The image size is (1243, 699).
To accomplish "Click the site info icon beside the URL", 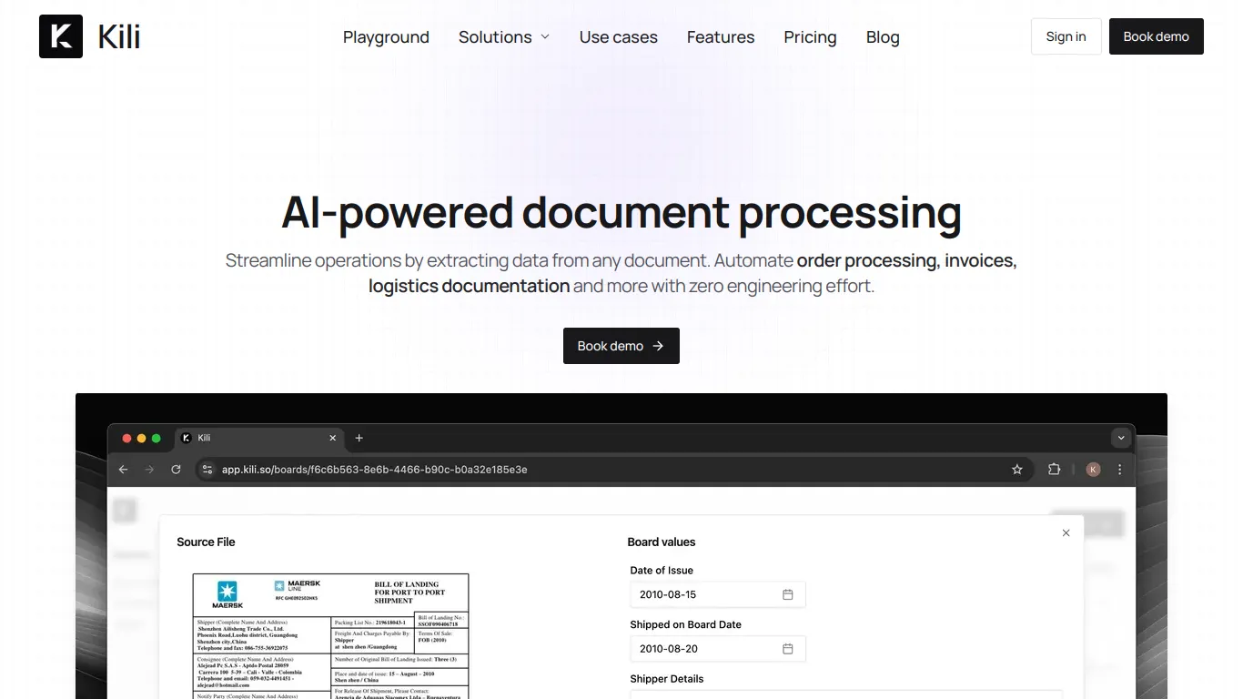I will click(207, 470).
